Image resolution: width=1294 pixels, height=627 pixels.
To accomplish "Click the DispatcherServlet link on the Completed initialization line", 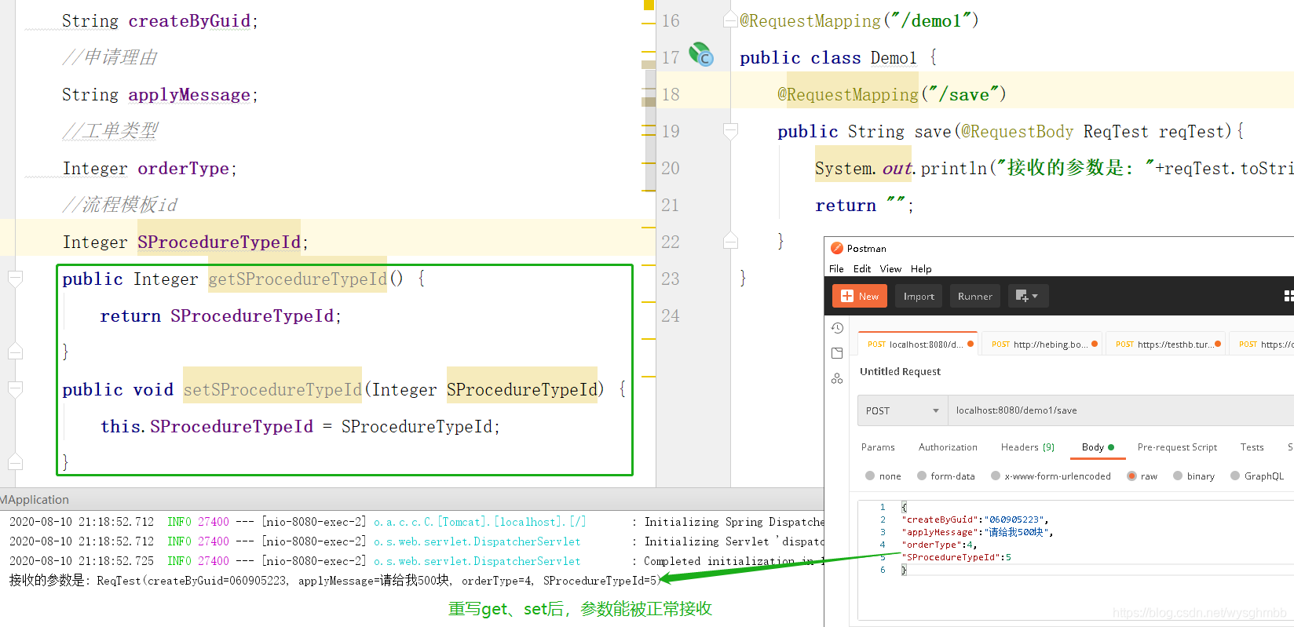I will (x=477, y=561).
